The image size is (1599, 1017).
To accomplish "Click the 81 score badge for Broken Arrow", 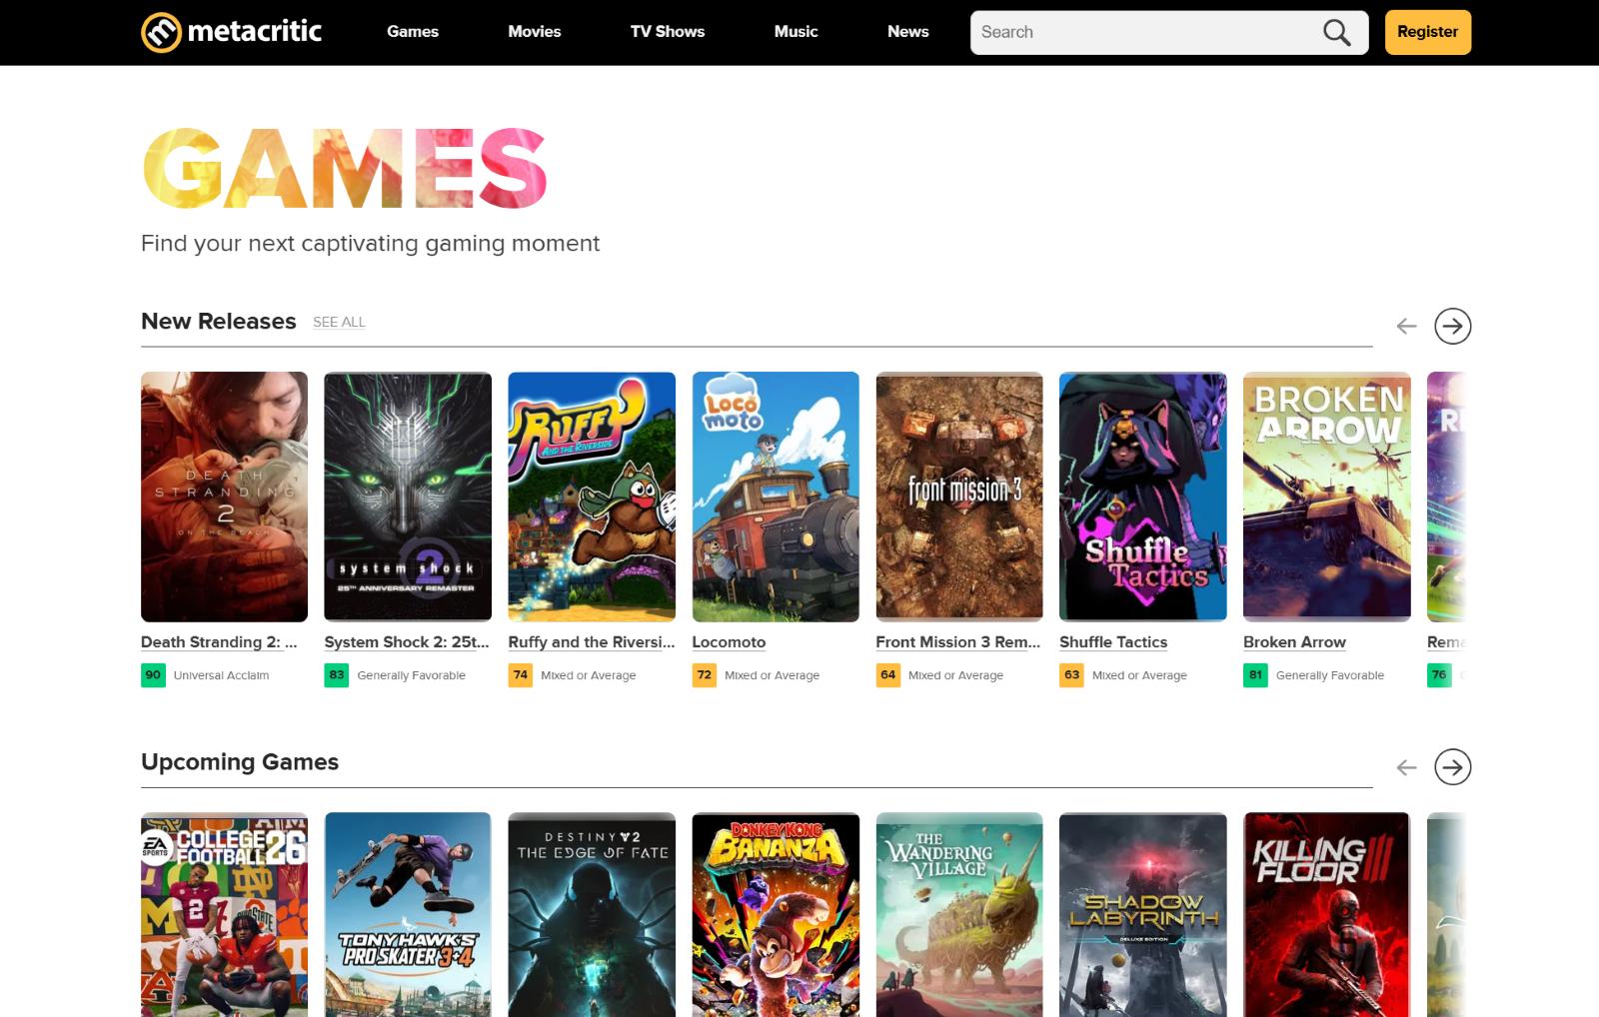I will (1256, 675).
